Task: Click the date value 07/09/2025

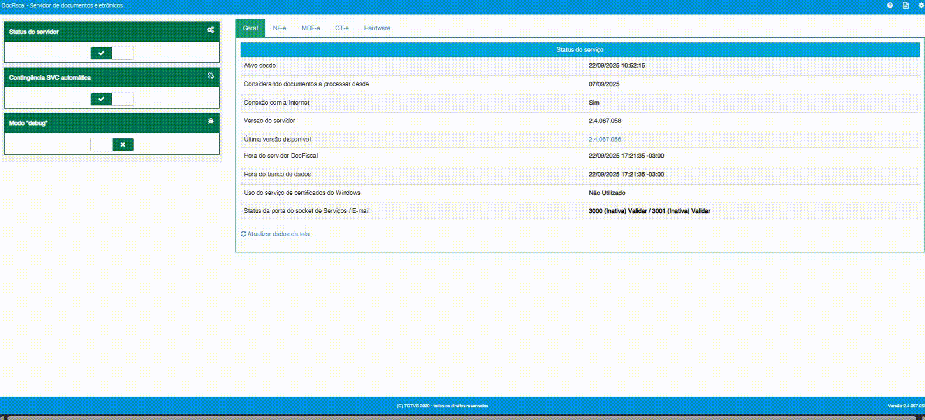Action: coord(604,84)
